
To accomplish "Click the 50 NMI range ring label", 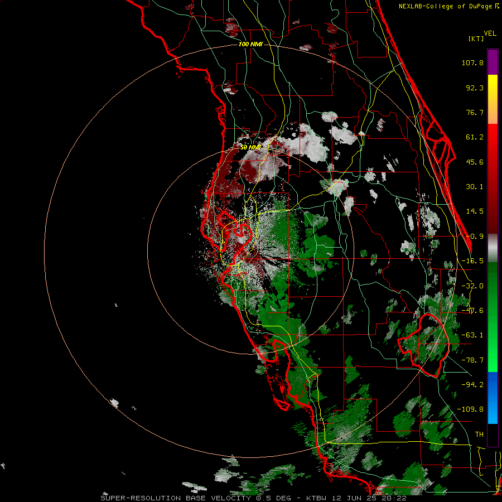I will click(x=250, y=148).
